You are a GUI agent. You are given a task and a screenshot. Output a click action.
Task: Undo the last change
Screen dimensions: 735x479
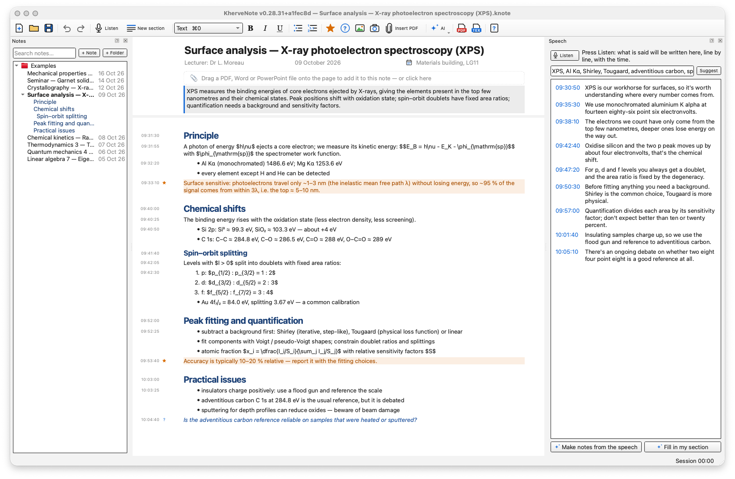67,28
